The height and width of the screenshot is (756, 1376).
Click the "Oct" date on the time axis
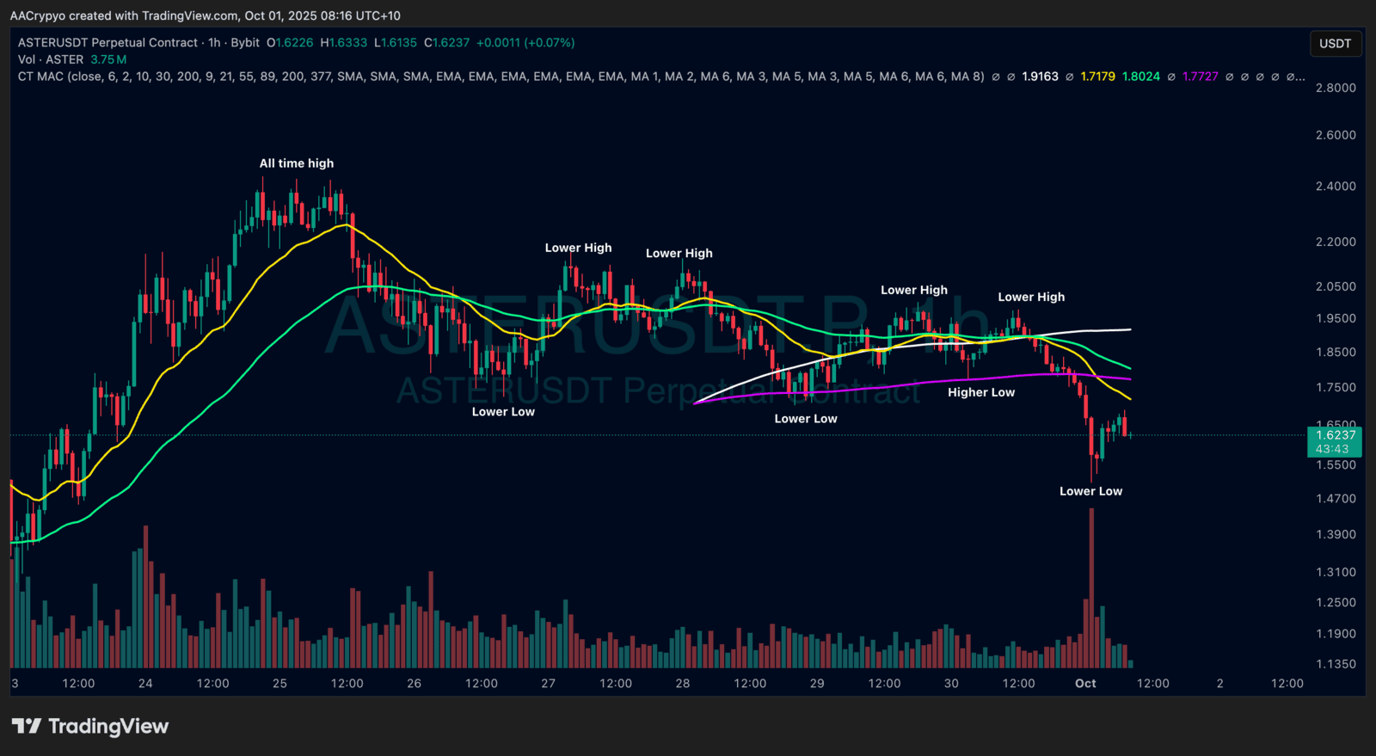tap(1085, 683)
